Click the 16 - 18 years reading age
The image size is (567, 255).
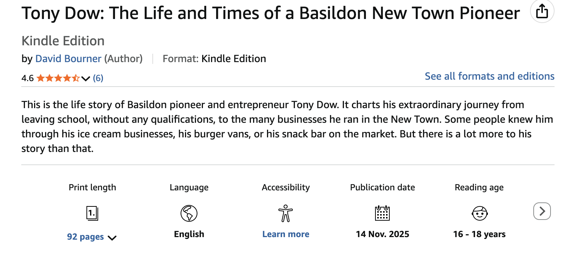[479, 235]
